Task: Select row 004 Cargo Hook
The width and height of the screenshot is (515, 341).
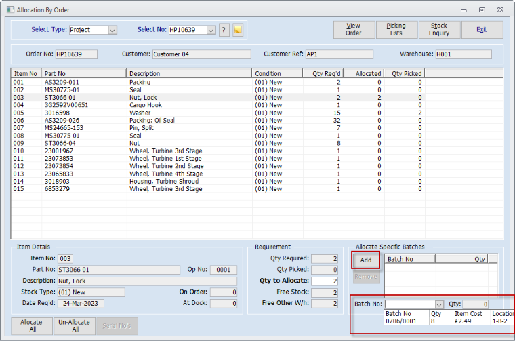Action: tap(218, 105)
